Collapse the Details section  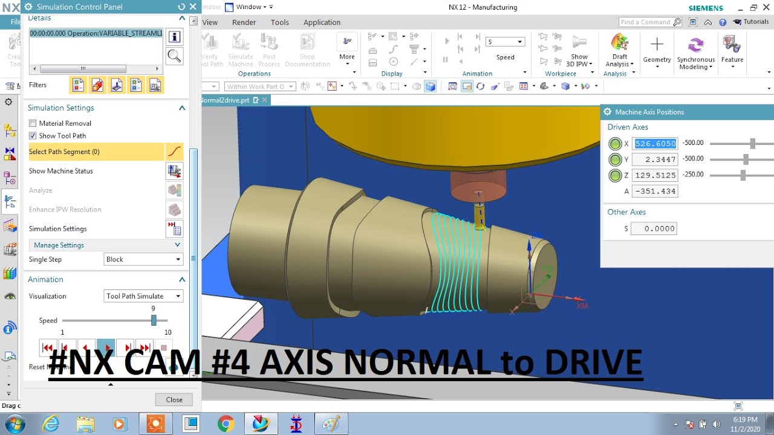pyautogui.click(x=181, y=19)
